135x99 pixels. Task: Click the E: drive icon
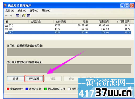[x=6, y=33]
